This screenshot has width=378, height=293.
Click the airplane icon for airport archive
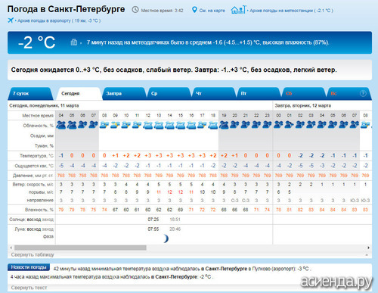11,20
